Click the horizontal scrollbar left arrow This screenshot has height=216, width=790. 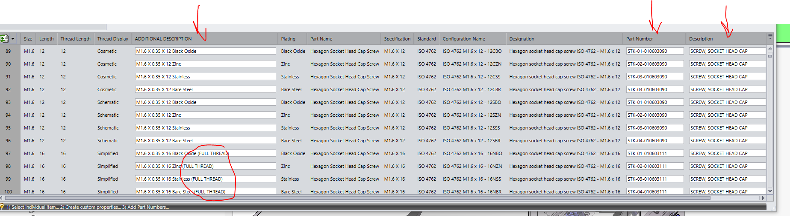(x=2, y=198)
